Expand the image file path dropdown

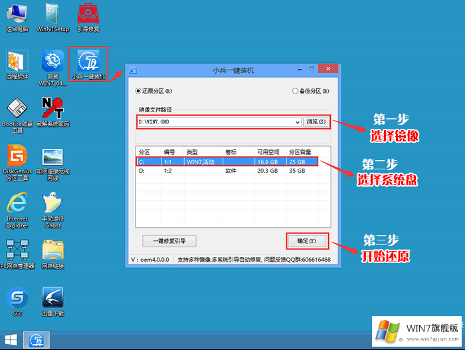click(x=298, y=122)
